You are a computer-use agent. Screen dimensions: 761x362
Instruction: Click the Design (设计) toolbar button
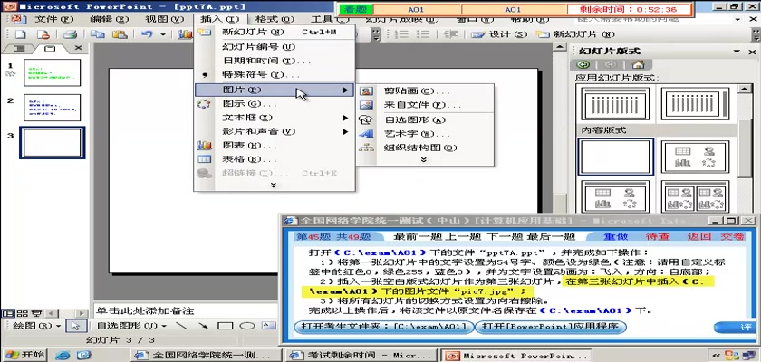point(499,34)
